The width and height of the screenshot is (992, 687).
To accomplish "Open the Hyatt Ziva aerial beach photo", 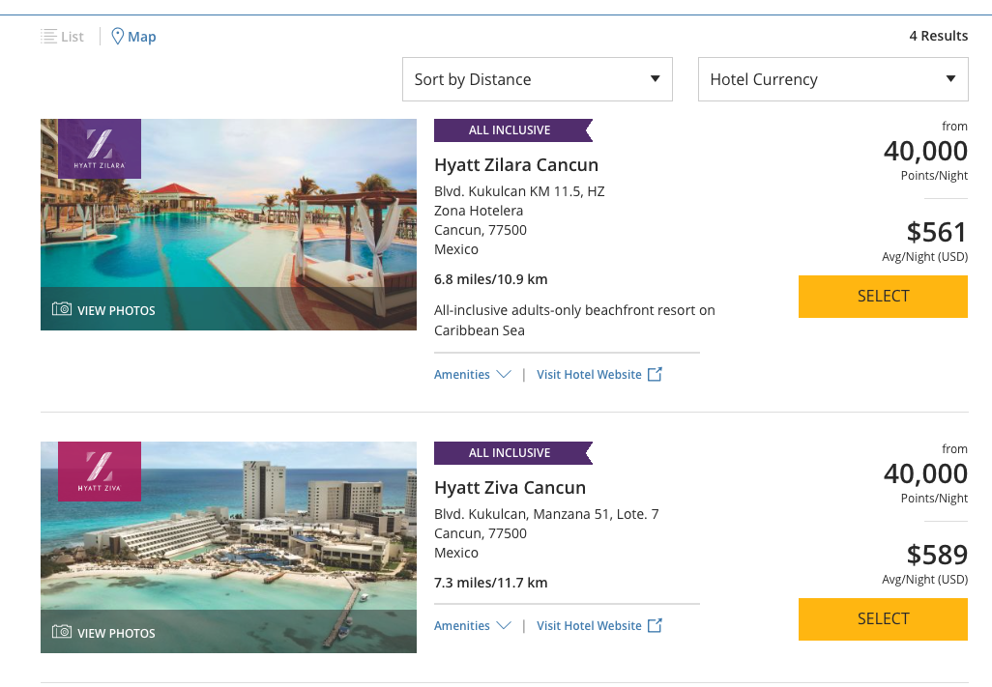I will pos(228,547).
